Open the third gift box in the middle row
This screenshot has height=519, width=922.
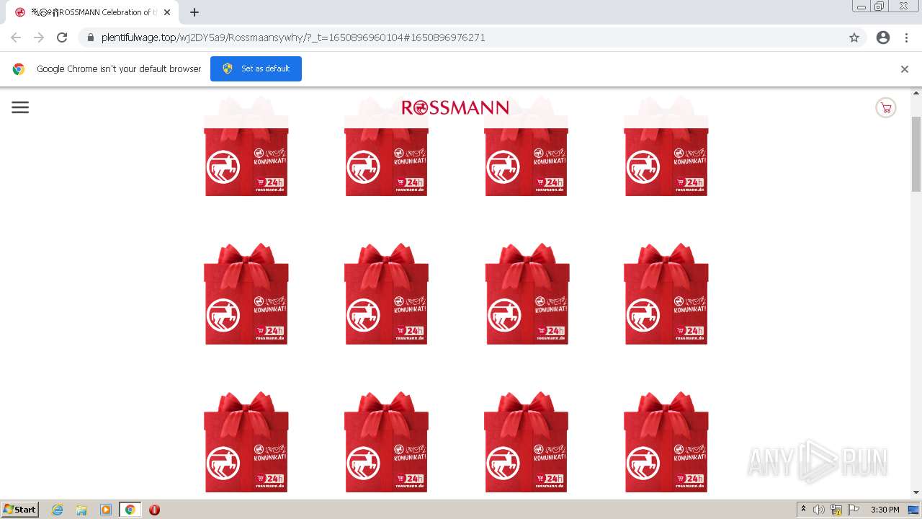(x=527, y=293)
